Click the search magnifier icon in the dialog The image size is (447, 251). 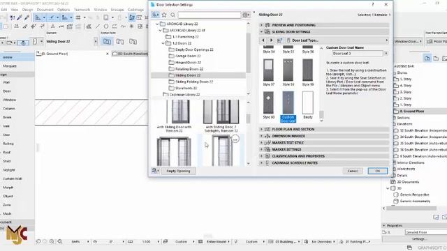click(x=173, y=15)
